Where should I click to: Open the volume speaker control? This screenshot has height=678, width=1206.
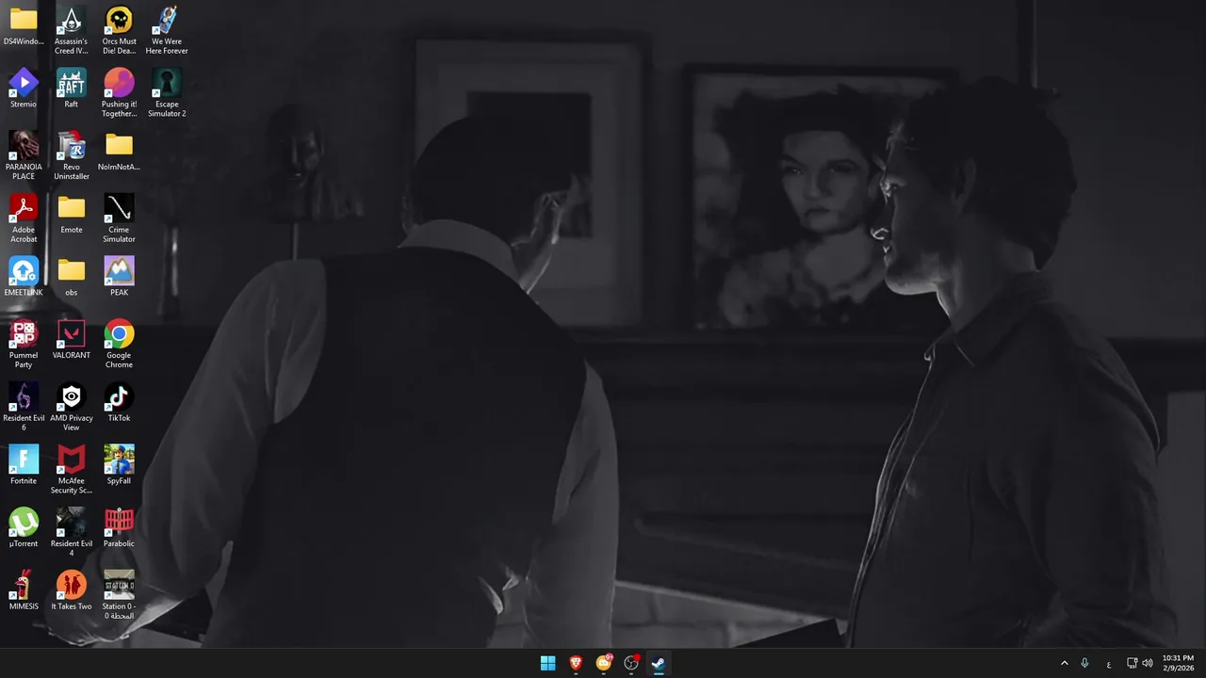1148,663
